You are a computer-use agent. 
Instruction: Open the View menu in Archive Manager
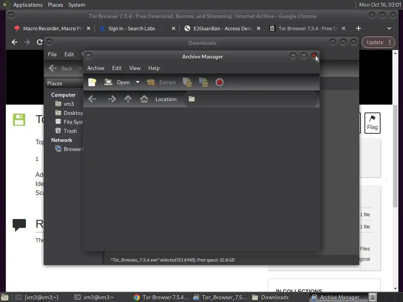click(x=135, y=68)
